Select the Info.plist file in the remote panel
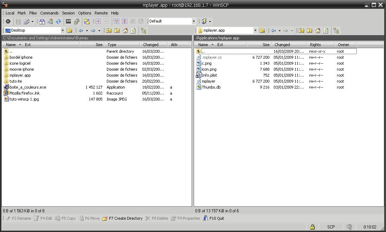Viewport: 386px width, 232px height. point(210,75)
